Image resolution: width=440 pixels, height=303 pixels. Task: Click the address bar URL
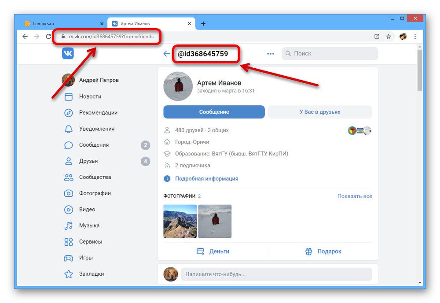(111, 37)
